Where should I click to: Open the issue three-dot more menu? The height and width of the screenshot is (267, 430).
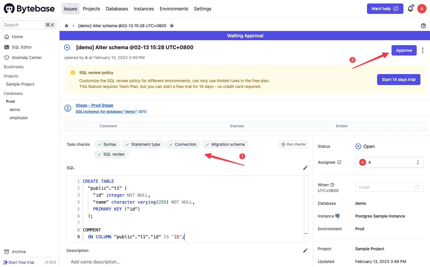click(x=423, y=50)
